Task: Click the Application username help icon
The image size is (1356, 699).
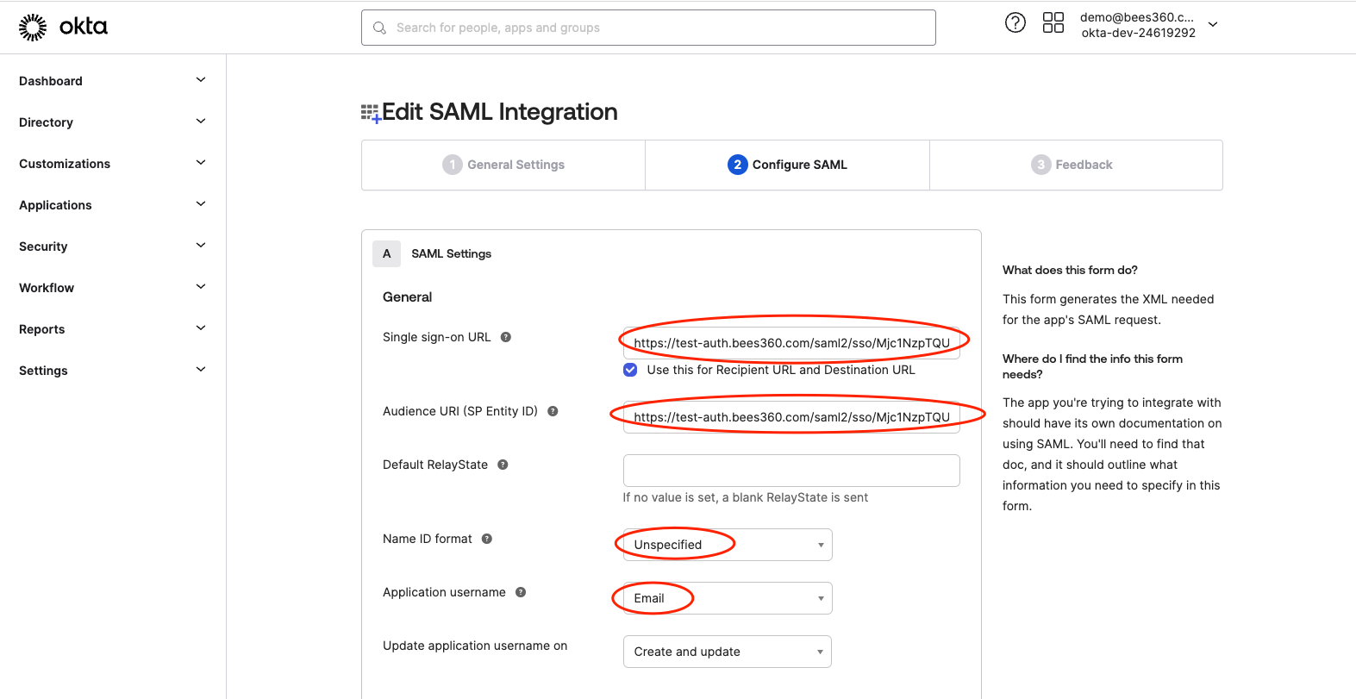Action: [x=521, y=592]
